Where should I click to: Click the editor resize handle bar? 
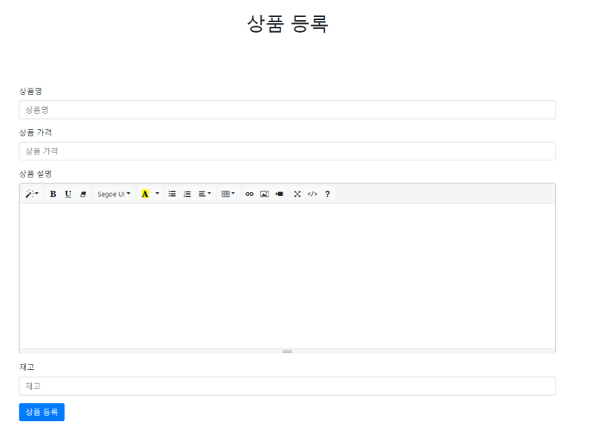tap(287, 351)
